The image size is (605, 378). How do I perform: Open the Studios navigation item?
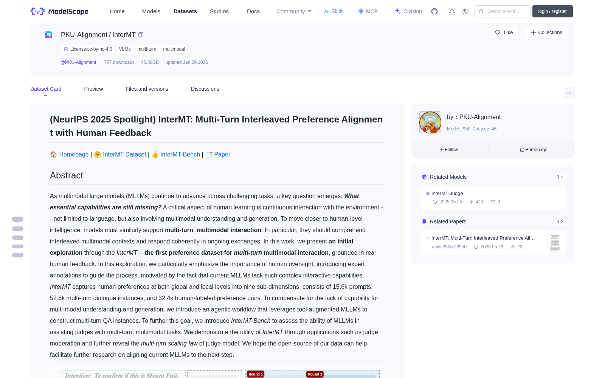(219, 11)
